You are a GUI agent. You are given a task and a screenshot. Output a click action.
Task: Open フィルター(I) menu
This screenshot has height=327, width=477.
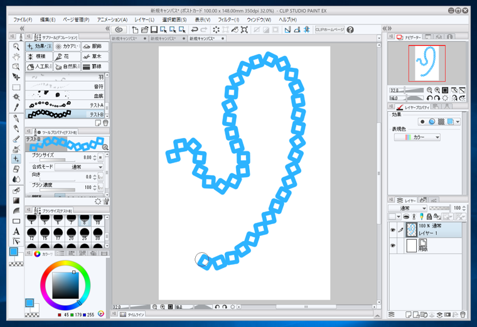(228, 19)
